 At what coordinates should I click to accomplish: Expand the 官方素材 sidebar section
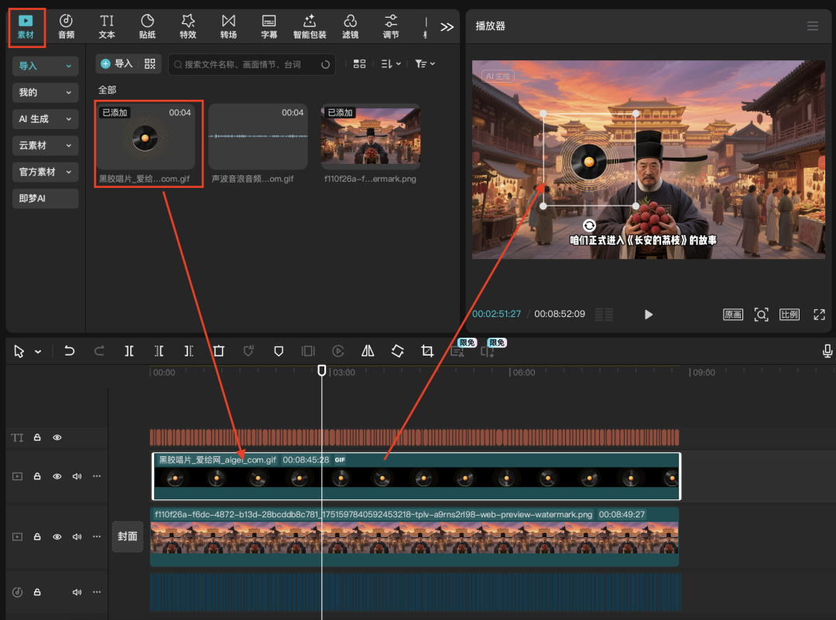point(45,172)
